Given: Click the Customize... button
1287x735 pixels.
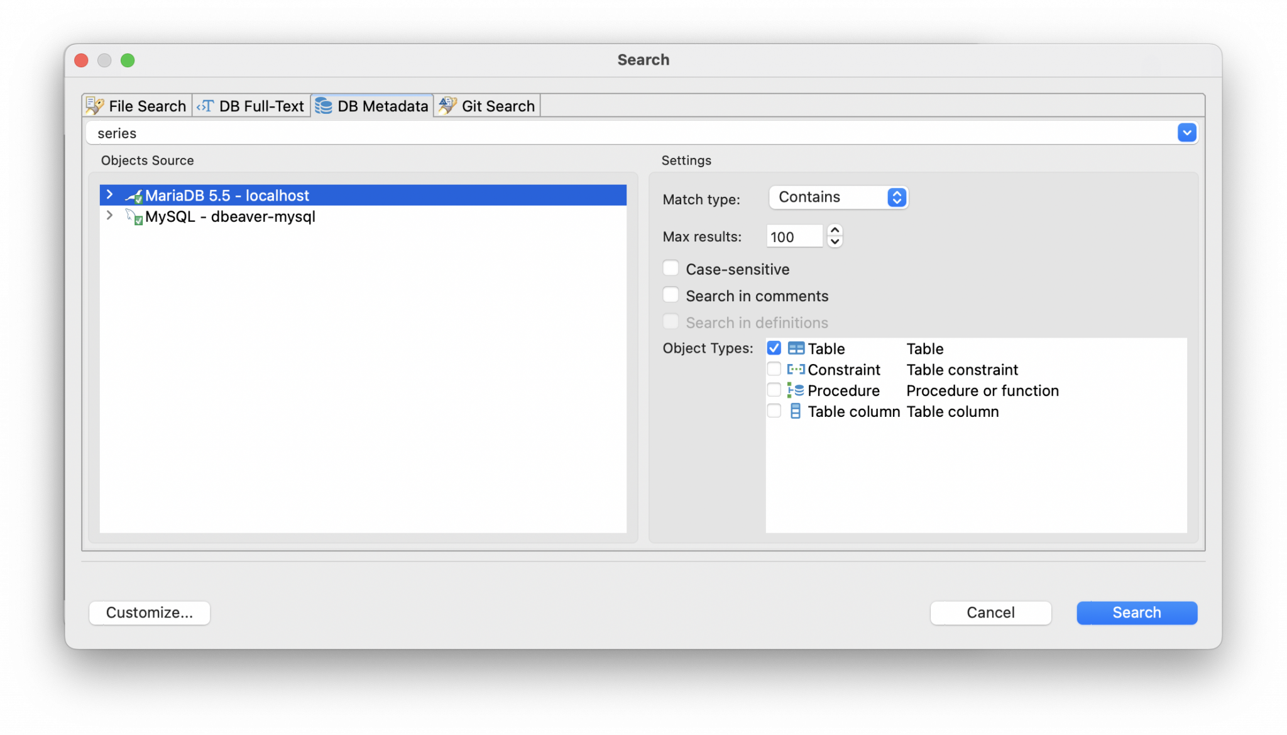Looking at the screenshot, I should [150, 612].
